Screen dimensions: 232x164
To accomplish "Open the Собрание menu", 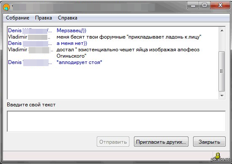I will (18, 18).
